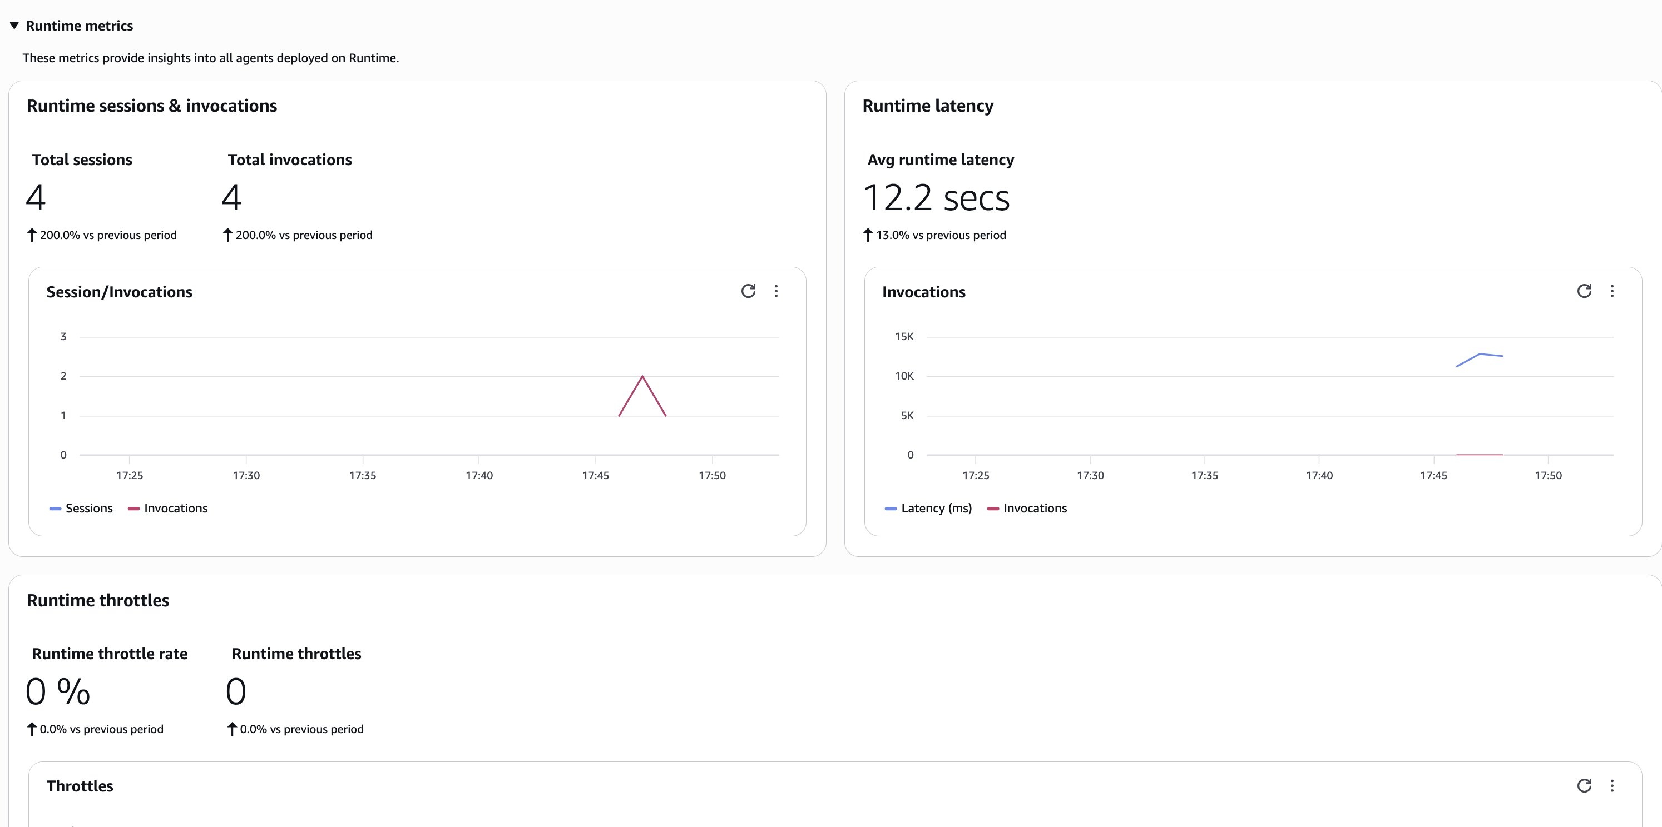Refresh the Throttles chart
The width and height of the screenshot is (1662, 827).
[1584, 786]
